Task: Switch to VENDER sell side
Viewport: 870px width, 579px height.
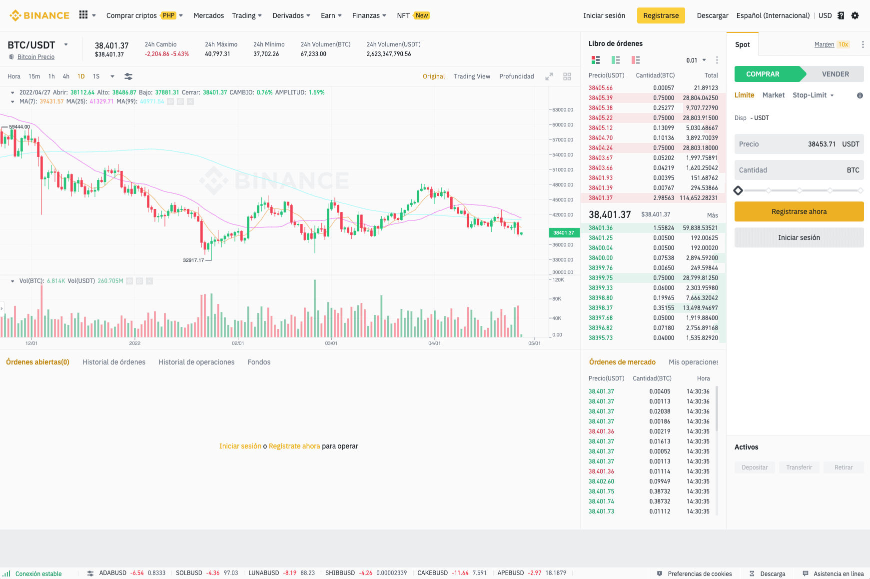Action: 835,74
